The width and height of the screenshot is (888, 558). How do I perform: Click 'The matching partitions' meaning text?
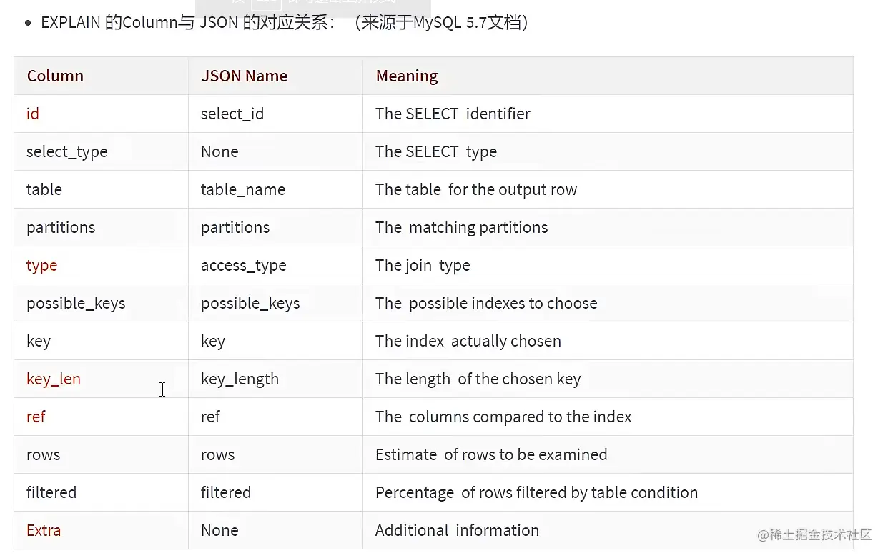(x=461, y=227)
